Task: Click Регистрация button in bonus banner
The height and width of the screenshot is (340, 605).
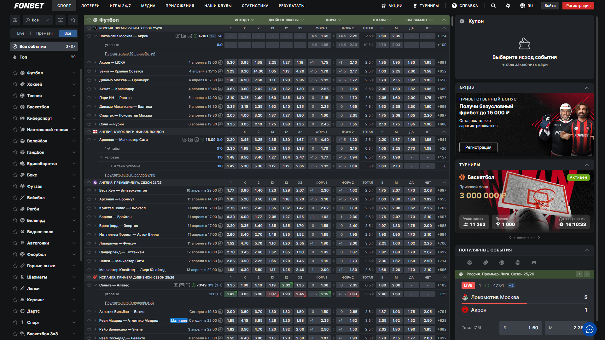Action: click(478, 147)
